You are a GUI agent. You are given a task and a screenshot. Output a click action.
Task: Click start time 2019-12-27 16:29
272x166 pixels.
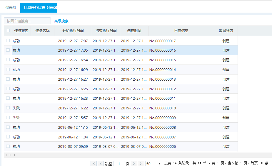tap(73, 70)
